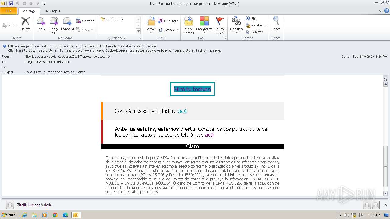
Task: Launch Internet Explorer from taskbar
Action: pos(24,215)
